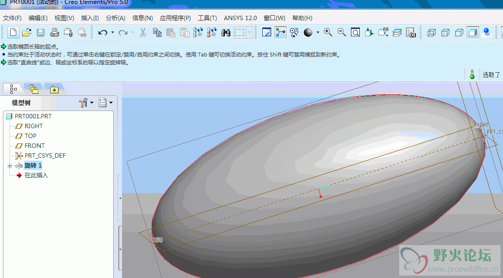
Task: Click the traffic light regeneration status icon
Action: [472, 74]
